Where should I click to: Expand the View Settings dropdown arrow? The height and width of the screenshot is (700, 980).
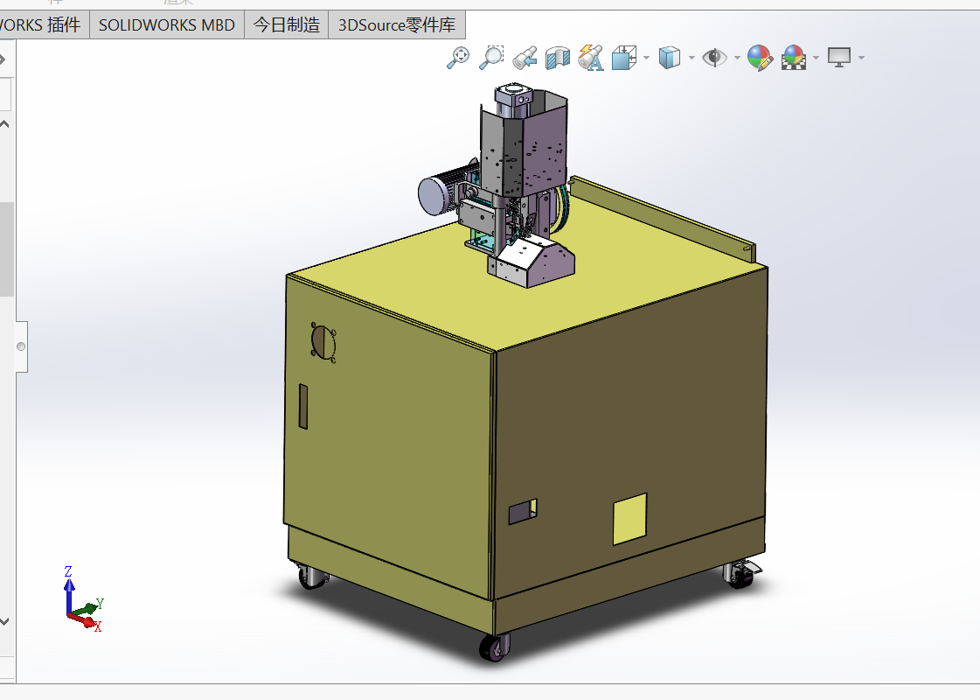[862, 58]
